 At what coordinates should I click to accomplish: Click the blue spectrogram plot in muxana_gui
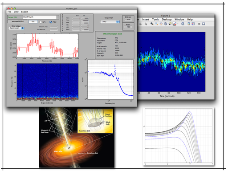pos(48,81)
